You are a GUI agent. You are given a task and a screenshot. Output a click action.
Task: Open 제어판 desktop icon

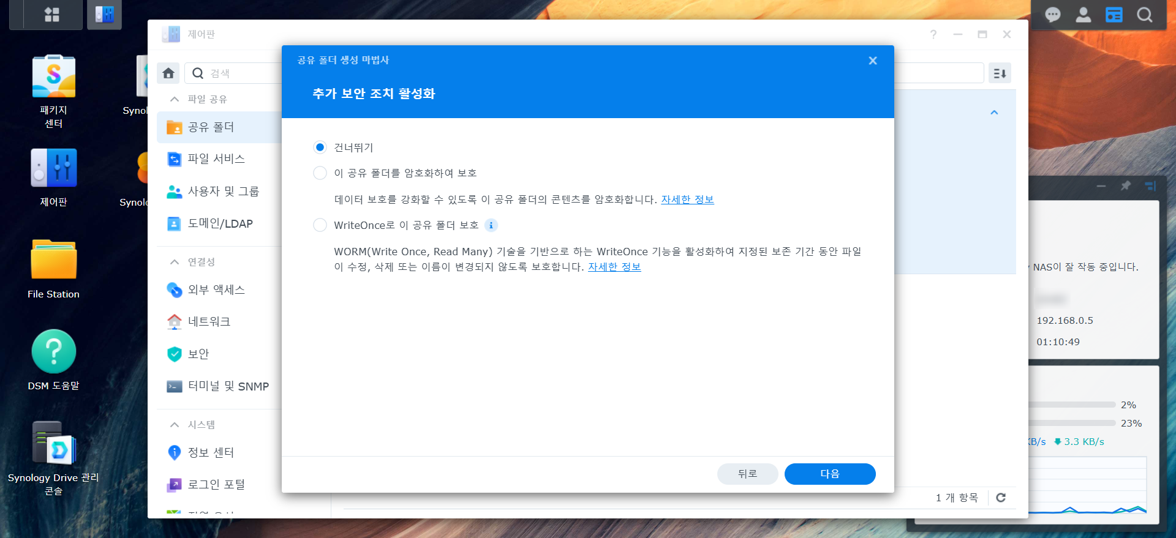click(53, 178)
